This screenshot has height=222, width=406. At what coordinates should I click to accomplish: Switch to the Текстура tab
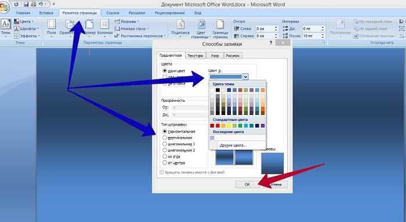point(195,55)
